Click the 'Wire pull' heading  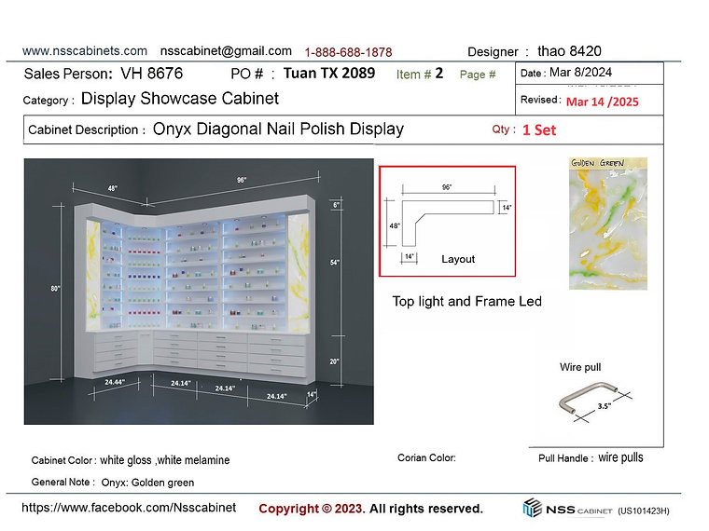(580, 367)
